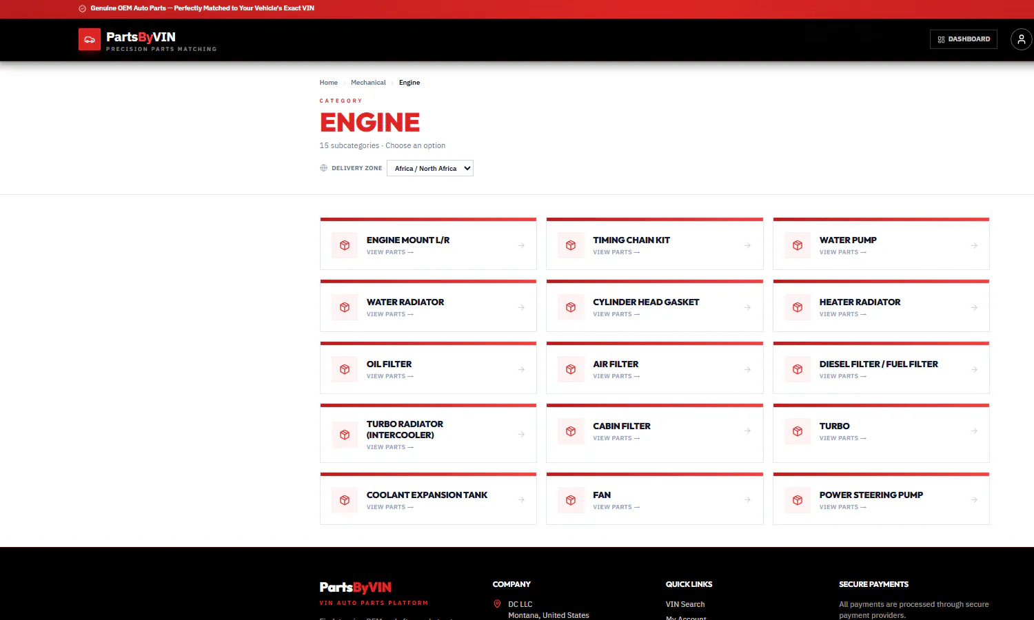Open the Cabin Filter category title

click(622, 426)
